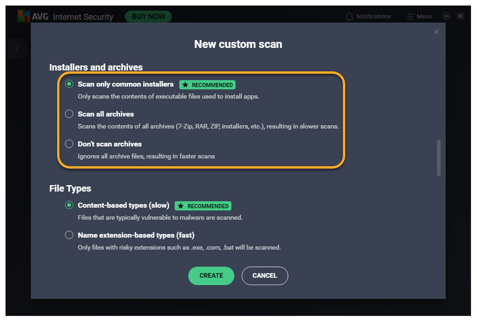This screenshot has height=321, width=477.
Task: Select Scan all archives radio button
Action: [69, 114]
